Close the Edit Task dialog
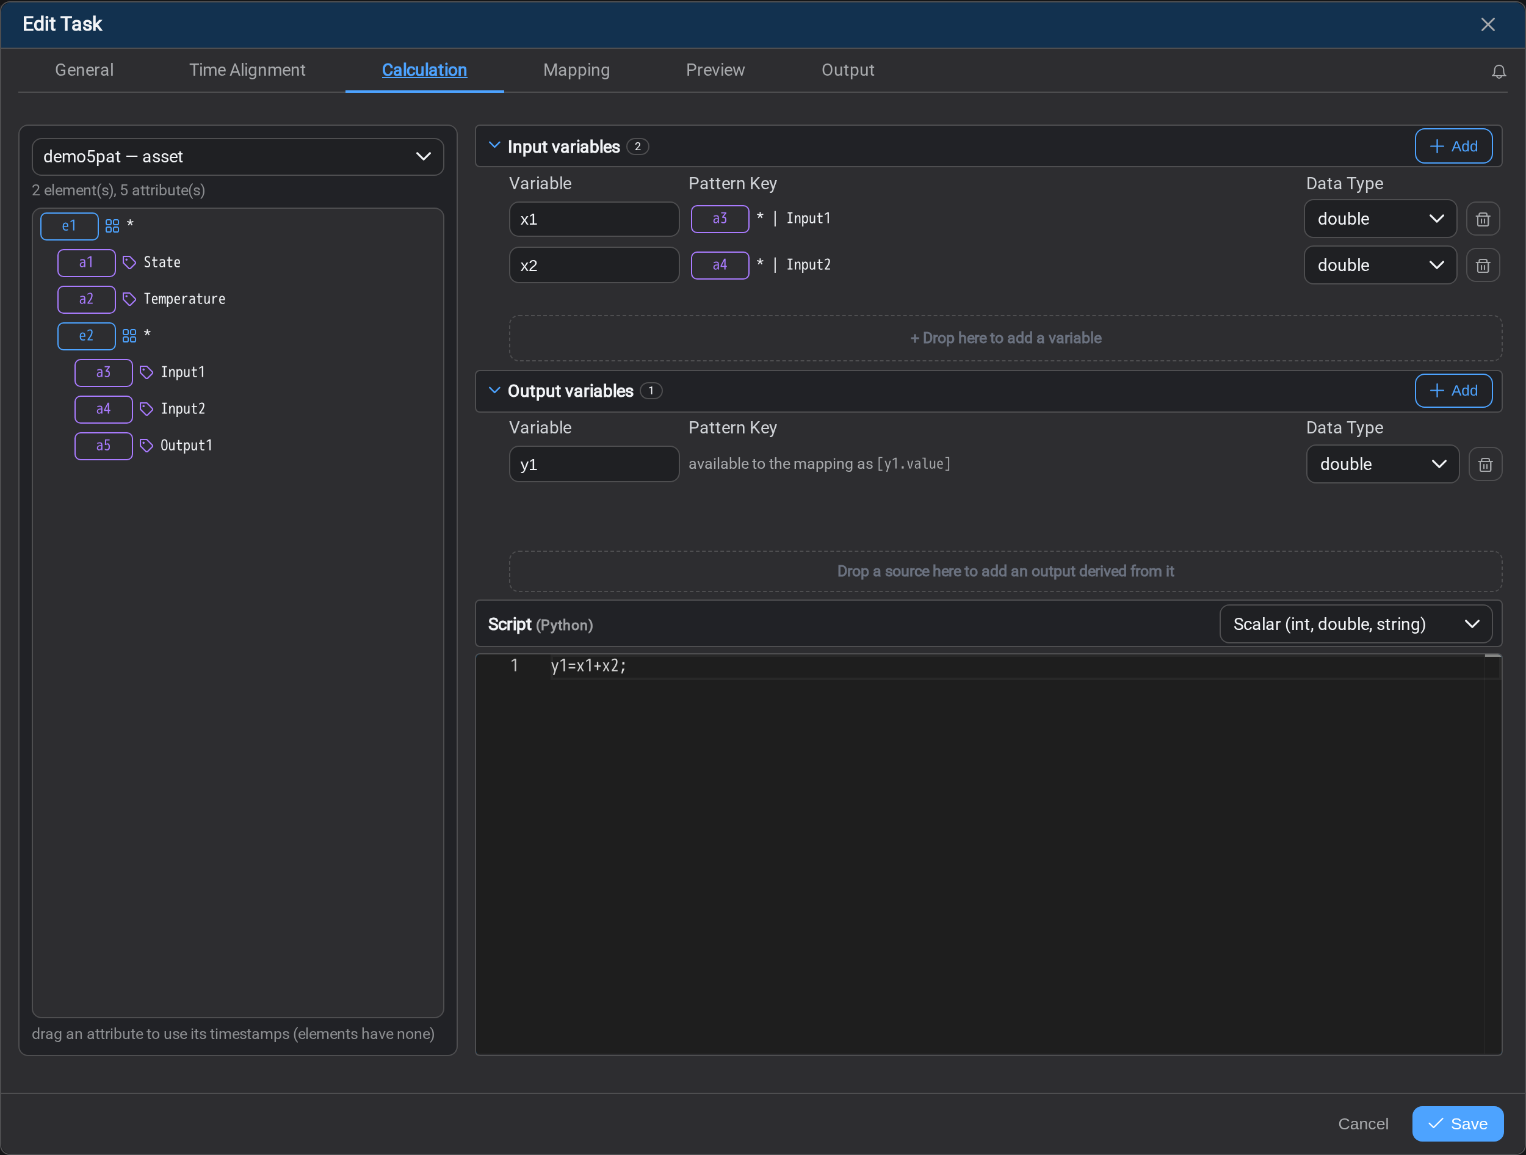 click(x=1488, y=25)
